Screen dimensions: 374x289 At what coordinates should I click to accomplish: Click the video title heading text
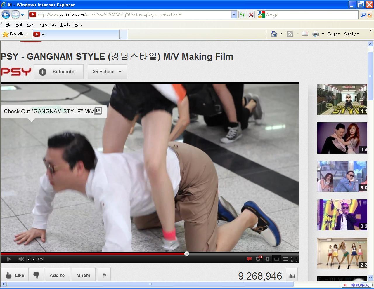(x=117, y=56)
